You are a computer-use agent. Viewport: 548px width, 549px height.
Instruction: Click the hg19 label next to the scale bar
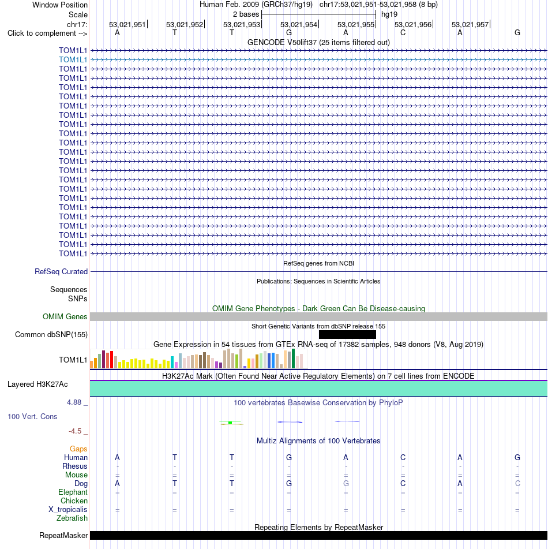pos(389,14)
